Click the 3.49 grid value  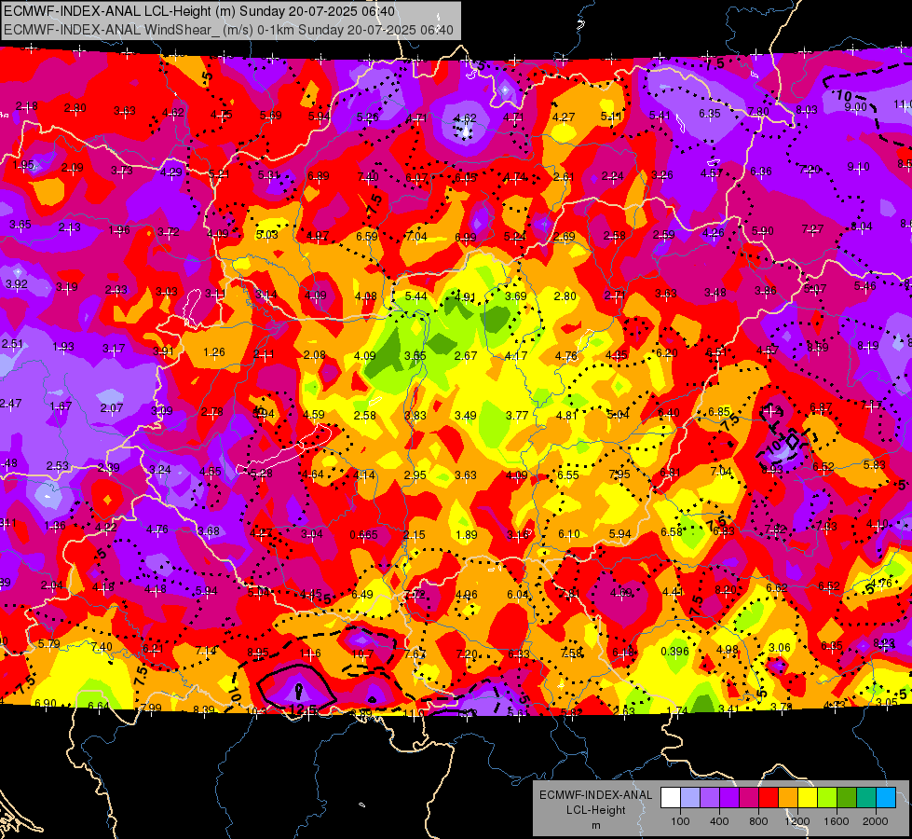point(465,416)
